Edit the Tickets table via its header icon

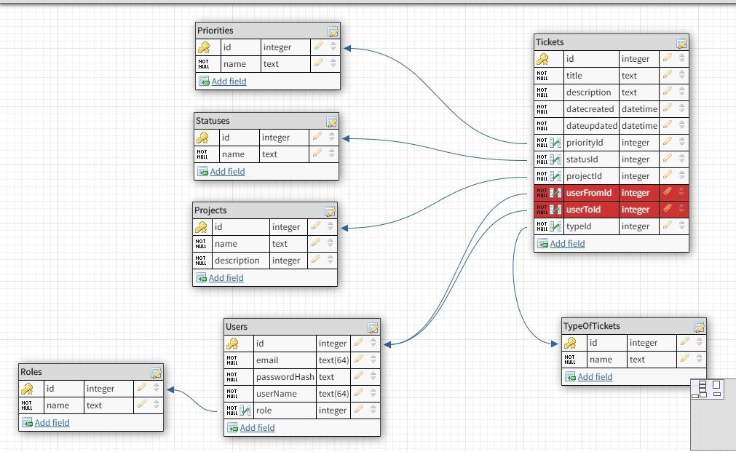[681, 43]
